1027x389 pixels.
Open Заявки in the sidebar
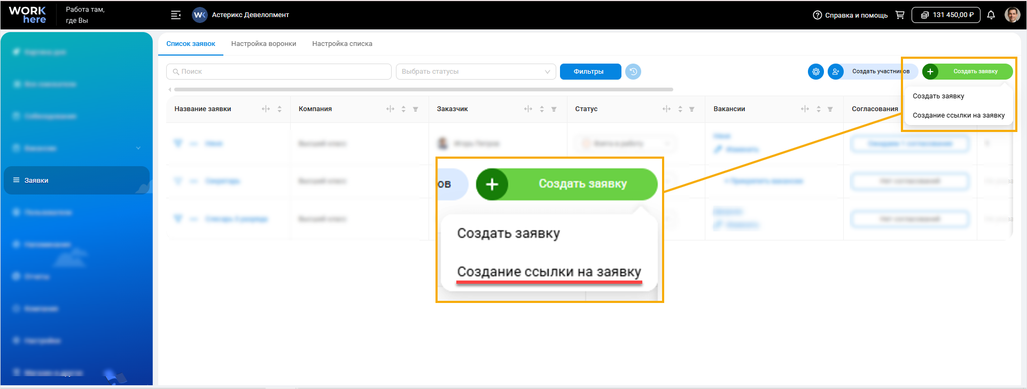76,180
